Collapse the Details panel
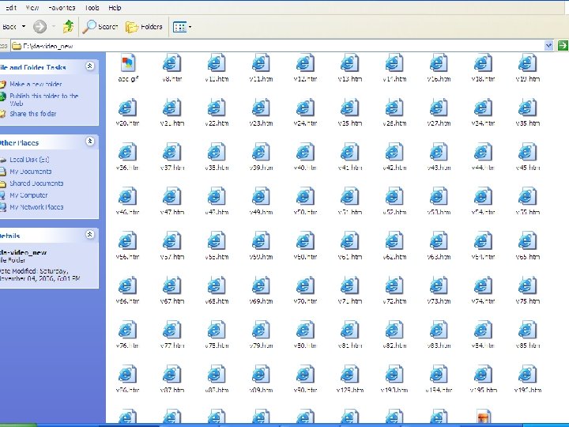569x427 pixels. coord(90,235)
